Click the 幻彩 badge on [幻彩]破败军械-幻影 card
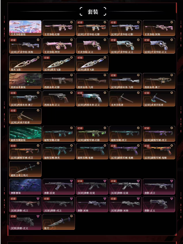The image size is (183, 244). click(x=80, y=128)
